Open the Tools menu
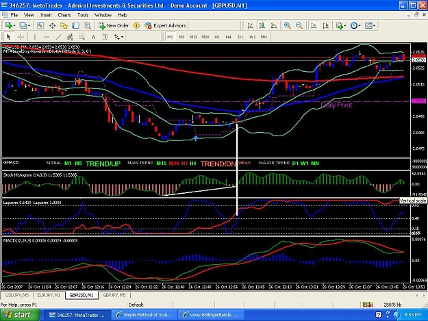 pos(83,15)
